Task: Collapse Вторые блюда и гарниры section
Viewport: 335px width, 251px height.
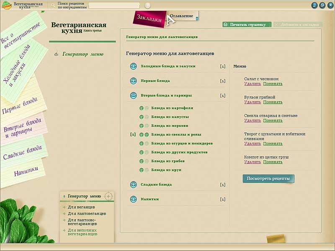Action: (133, 95)
